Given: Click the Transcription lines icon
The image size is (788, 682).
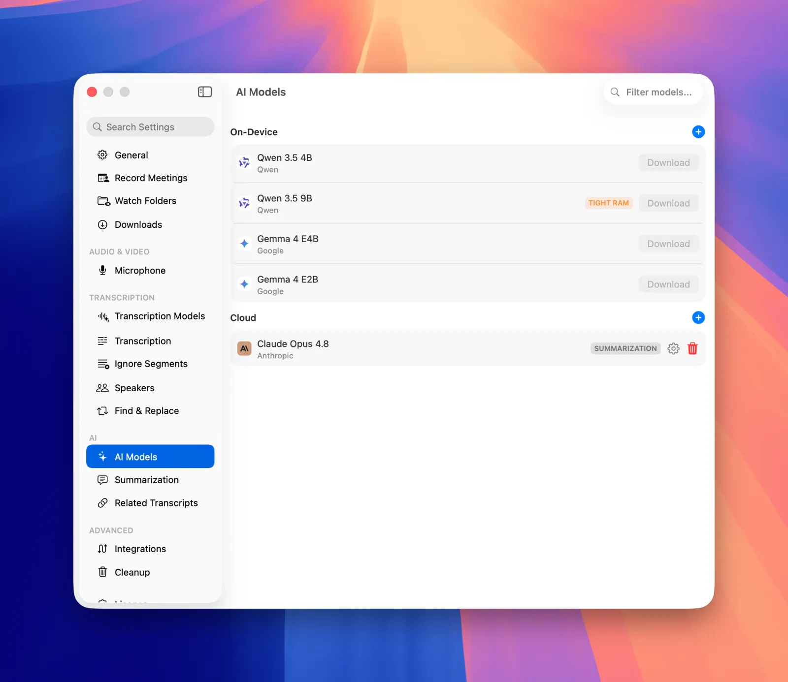Looking at the screenshot, I should coord(102,341).
